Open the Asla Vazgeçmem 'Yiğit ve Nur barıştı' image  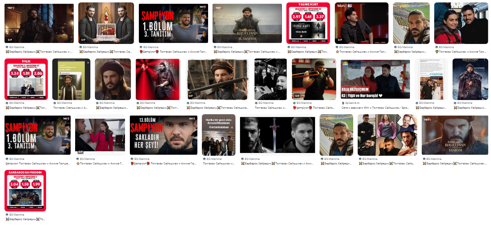pyautogui.click(x=375, y=79)
